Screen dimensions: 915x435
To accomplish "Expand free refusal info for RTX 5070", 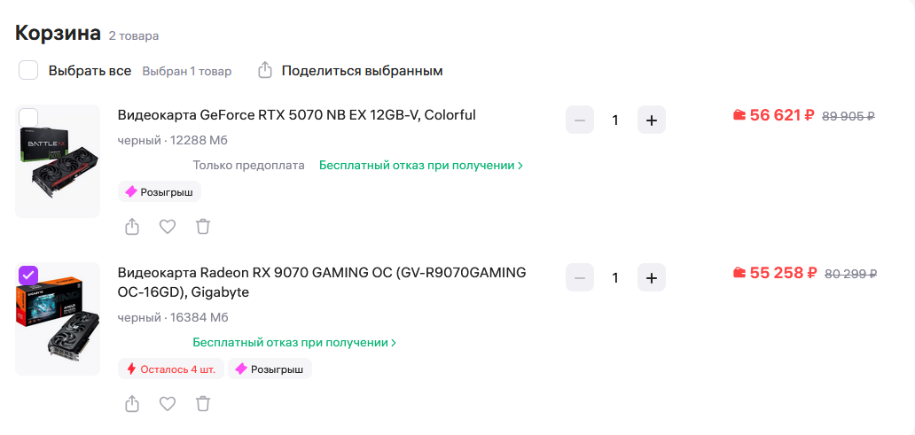I will (x=420, y=166).
